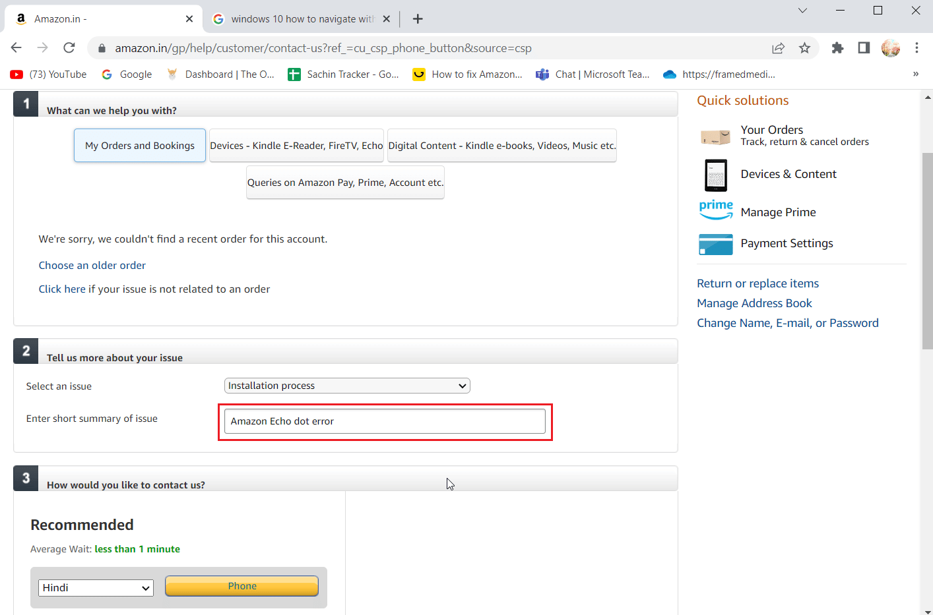Open Devices & Content link

(788, 174)
